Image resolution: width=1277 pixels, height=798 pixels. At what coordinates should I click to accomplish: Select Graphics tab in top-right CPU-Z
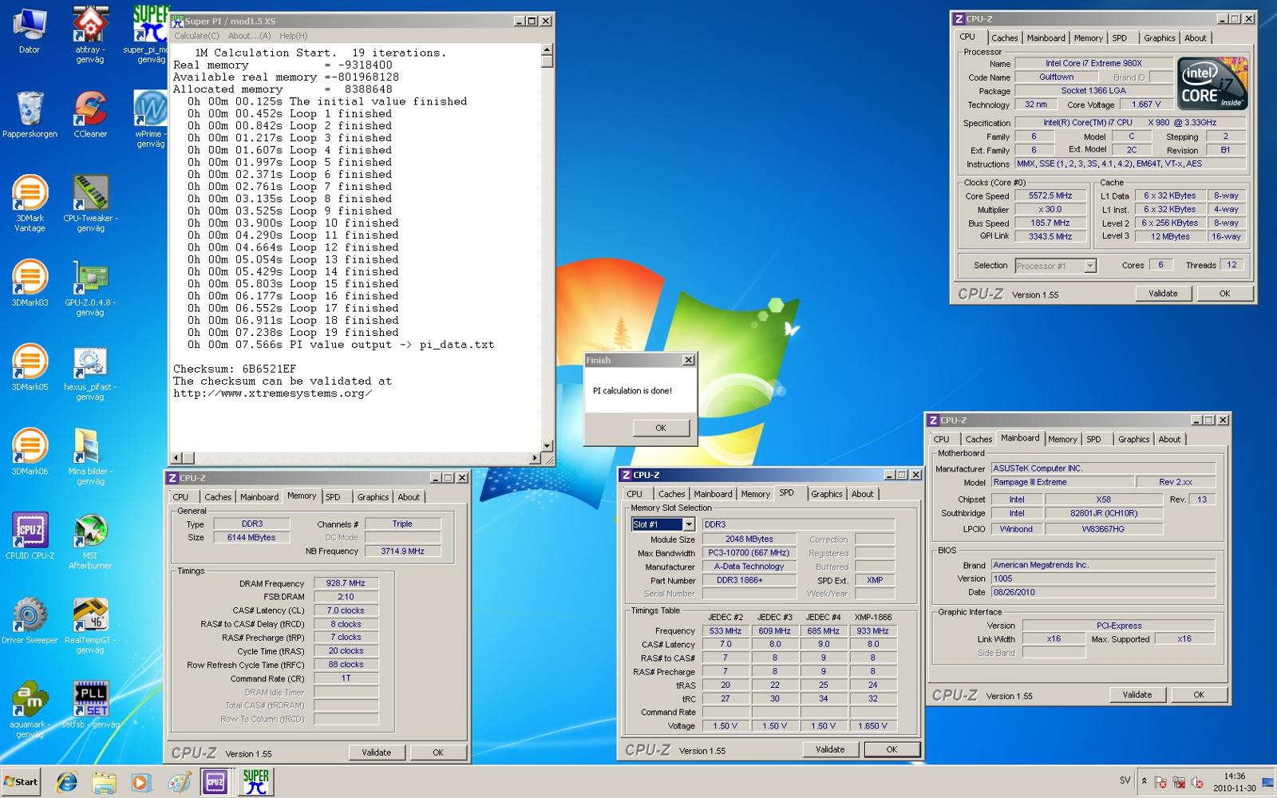(x=1159, y=38)
